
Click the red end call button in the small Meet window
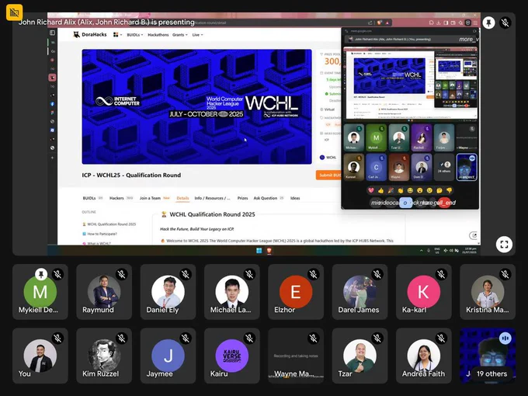coord(444,203)
